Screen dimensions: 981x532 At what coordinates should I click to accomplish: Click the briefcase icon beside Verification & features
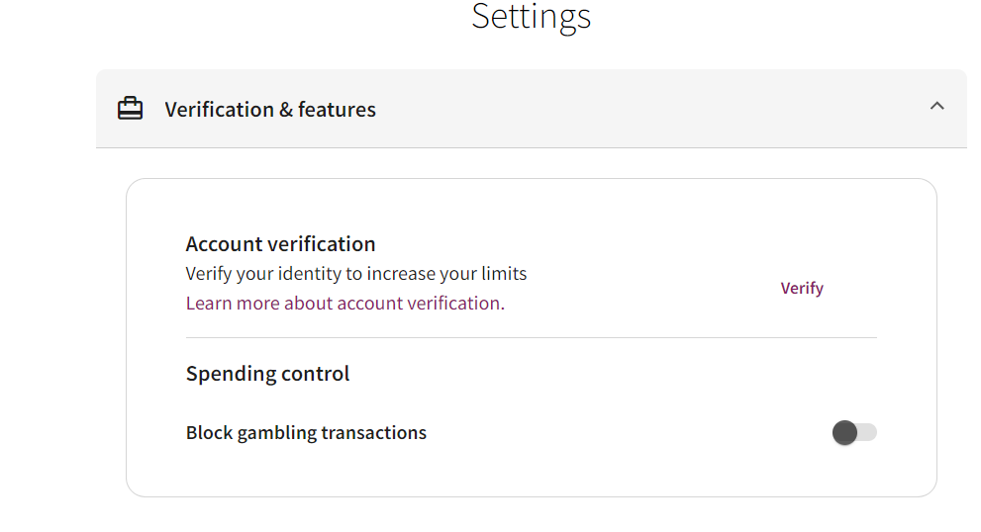click(130, 108)
